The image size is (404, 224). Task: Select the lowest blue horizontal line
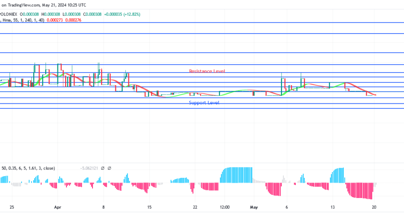pyautogui.click(x=202, y=108)
